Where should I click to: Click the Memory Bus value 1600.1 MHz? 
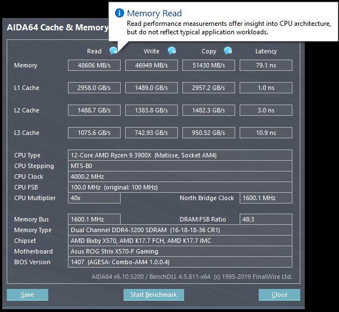pos(94,219)
